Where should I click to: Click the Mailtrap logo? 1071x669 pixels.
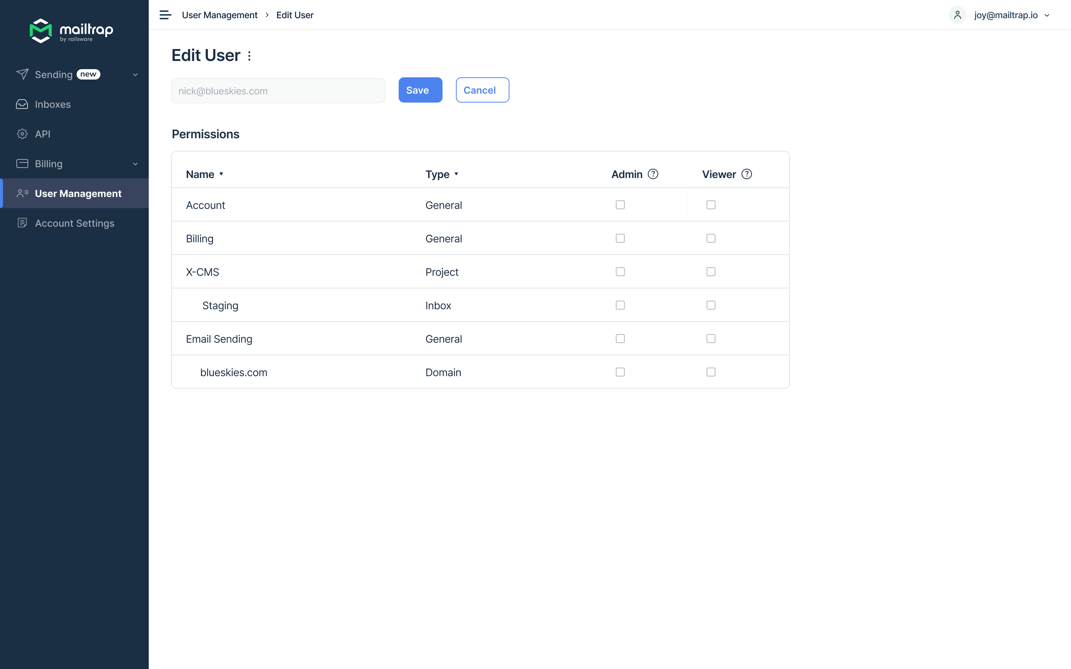point(71,30)
